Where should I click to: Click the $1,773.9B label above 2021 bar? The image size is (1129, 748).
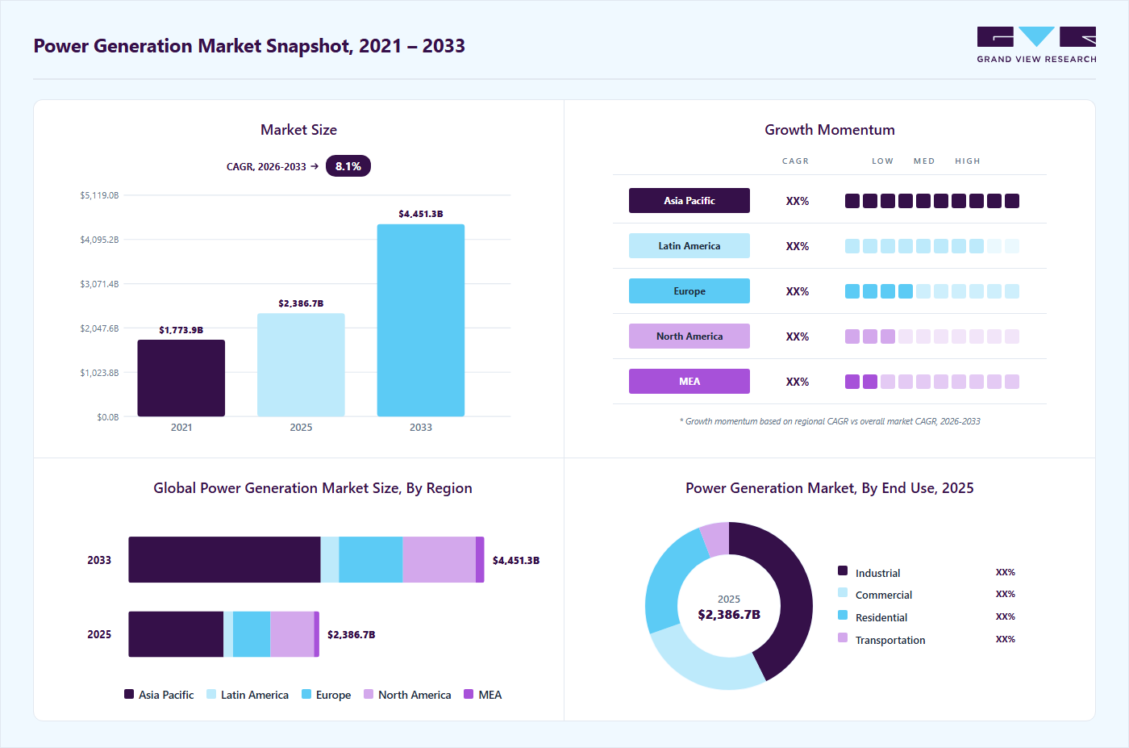[181, 330]
